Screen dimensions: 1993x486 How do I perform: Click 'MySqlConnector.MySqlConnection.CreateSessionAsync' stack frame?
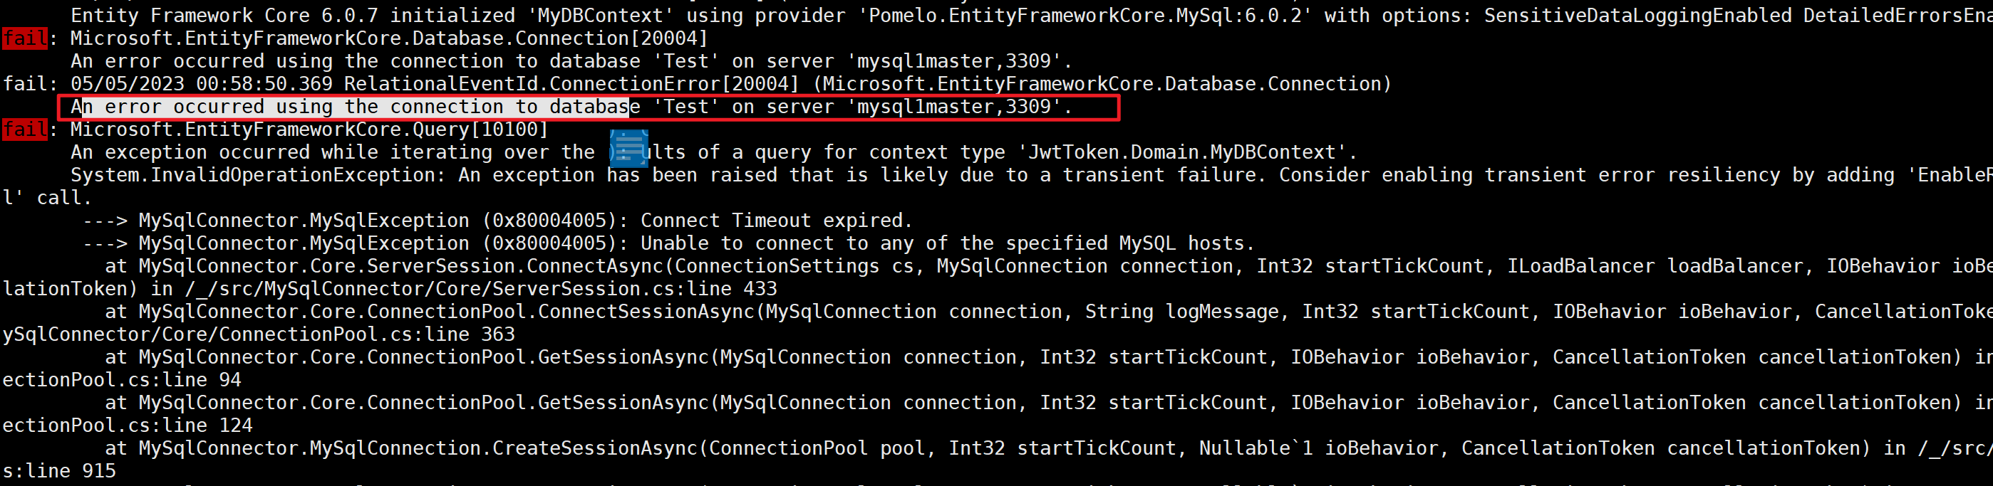(x=418, y=448)
